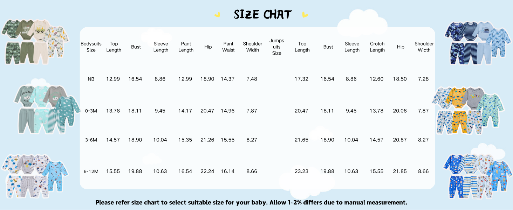Click the size chart note below the table
Viewport: 513px width, 210px height.
point(251,202)
